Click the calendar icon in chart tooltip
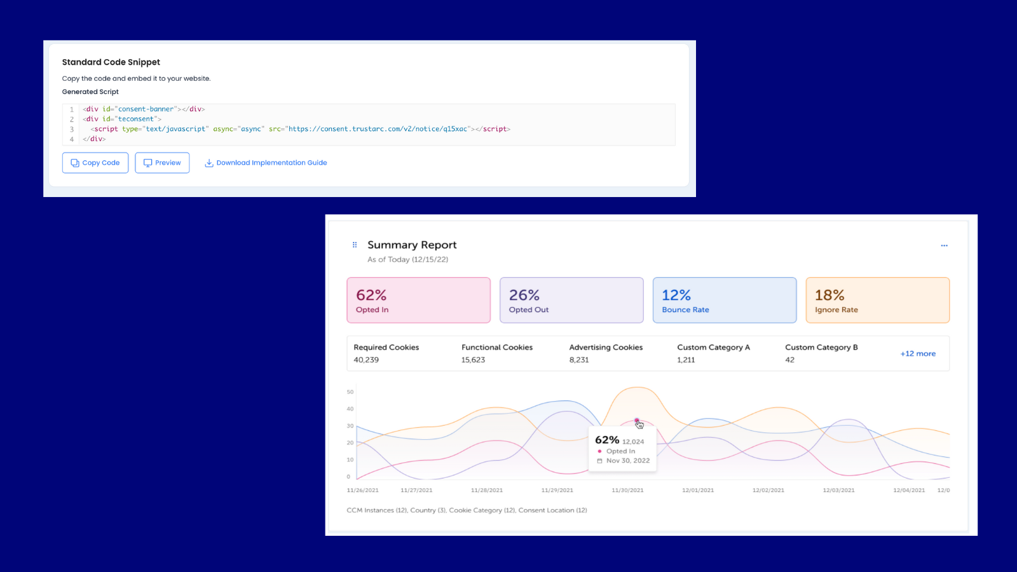The image size is (1017, 572). pyautogui.click(x=599, y=461)
